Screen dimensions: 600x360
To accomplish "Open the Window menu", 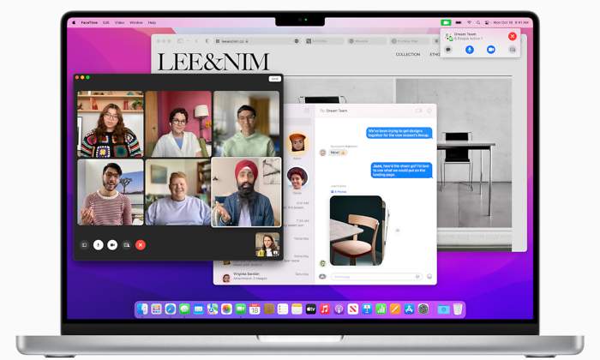I will pos(136,22).
